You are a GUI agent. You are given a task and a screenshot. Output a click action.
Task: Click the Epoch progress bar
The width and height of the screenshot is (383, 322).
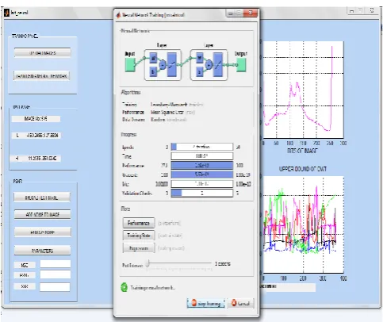coord(202,147)
